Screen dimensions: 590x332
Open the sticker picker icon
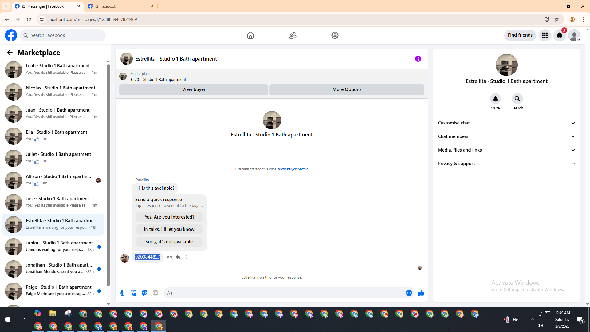tap(144, 293)
